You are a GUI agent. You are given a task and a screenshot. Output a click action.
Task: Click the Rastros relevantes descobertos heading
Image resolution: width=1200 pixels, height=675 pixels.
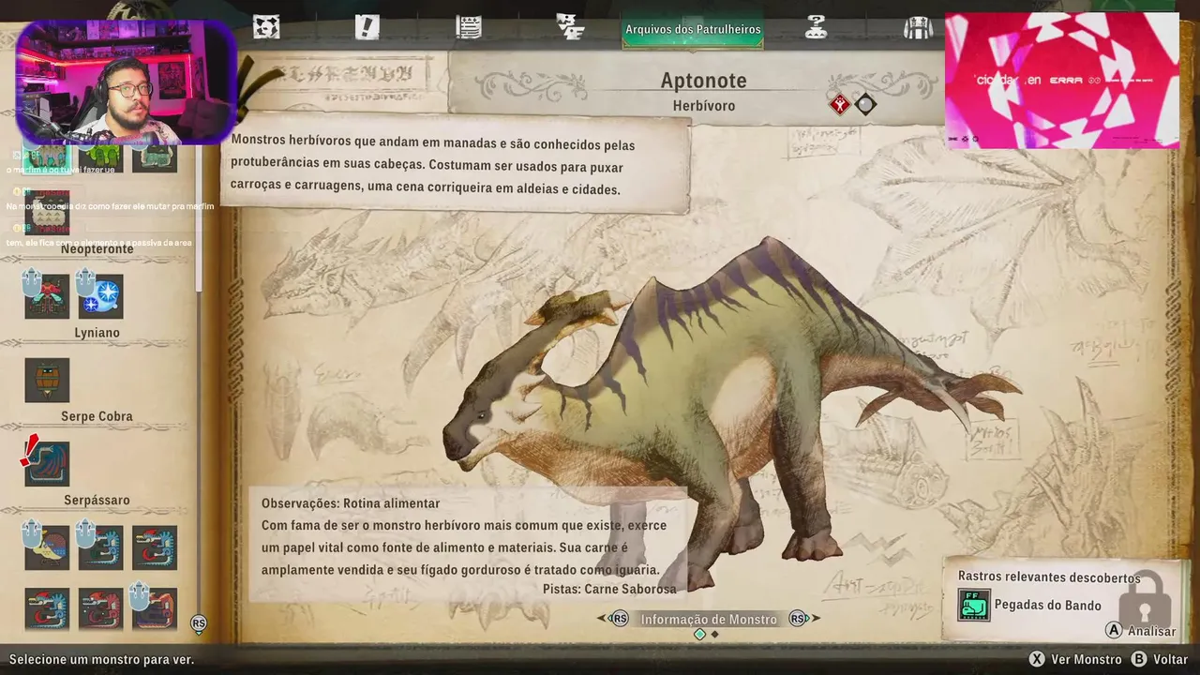(1049, 577)
